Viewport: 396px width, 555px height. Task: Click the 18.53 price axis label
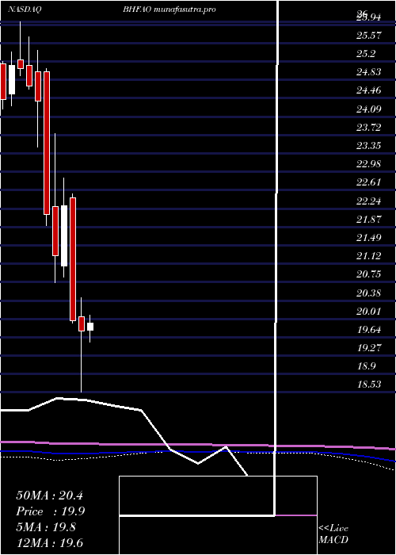pyautogui.click(x=369, y=385)
